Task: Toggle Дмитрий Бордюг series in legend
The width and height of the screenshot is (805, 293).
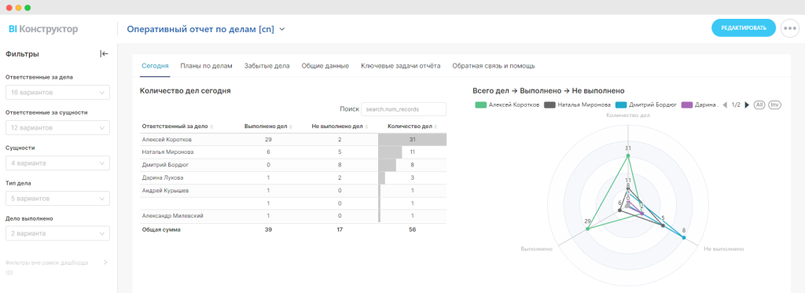Action: (x=645, y=104)
